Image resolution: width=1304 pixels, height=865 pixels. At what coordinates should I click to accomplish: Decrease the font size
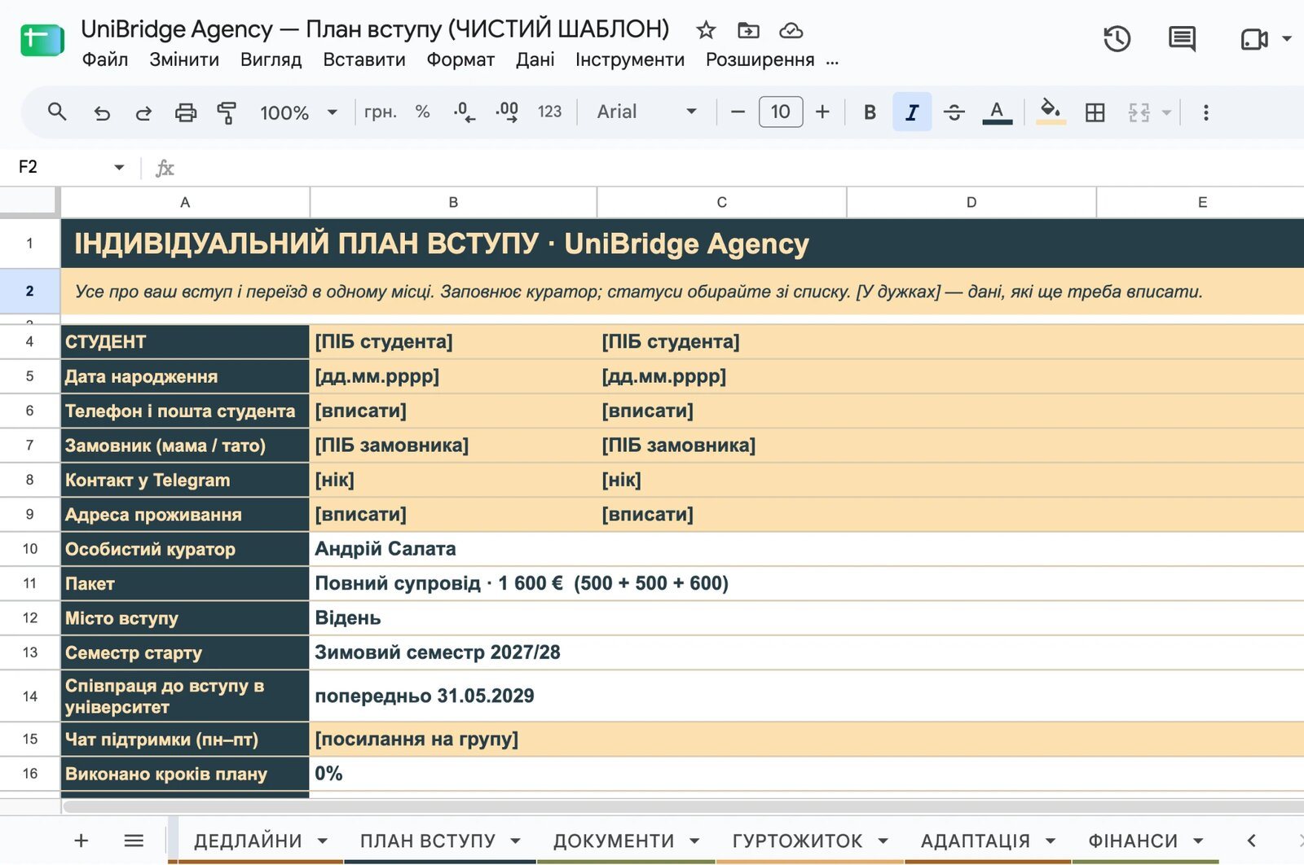pos(738,112)
